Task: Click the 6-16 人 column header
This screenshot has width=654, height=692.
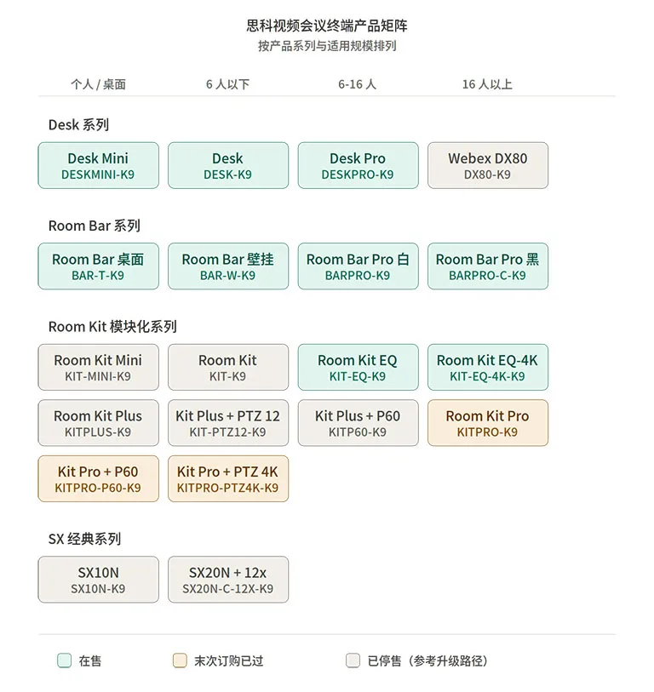Action: pyautogui.click(x=358, y=84)
